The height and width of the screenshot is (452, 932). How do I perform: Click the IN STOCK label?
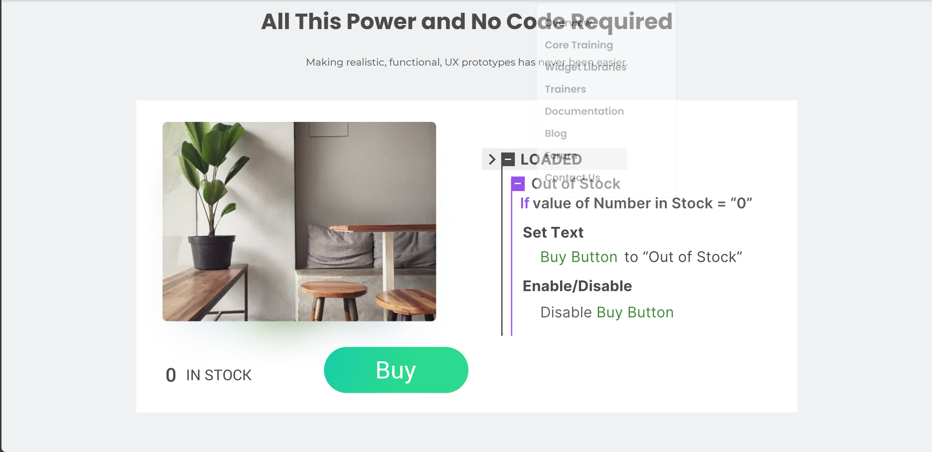click(219, 375)
